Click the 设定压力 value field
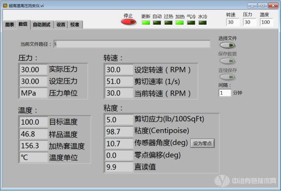 click(33, 82)
